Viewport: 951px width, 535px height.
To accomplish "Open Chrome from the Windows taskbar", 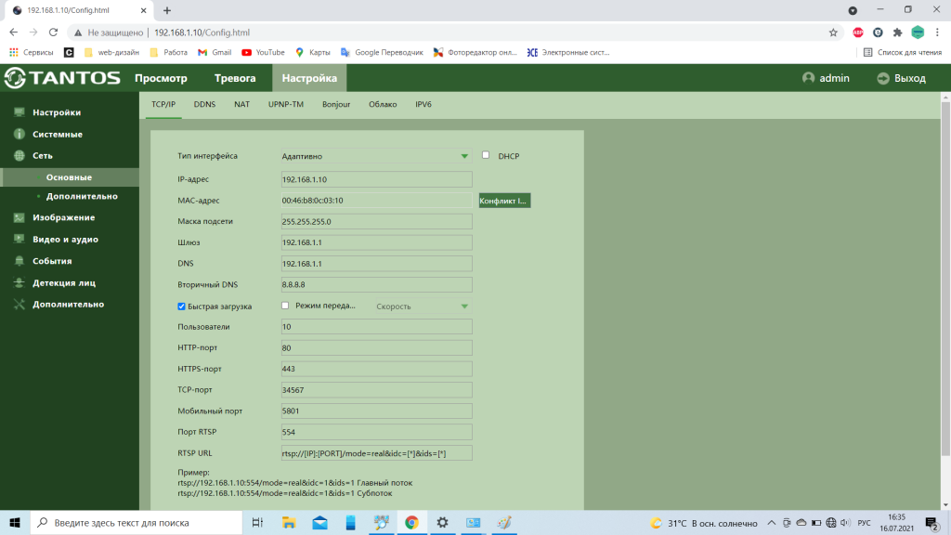I will (411, 523).
